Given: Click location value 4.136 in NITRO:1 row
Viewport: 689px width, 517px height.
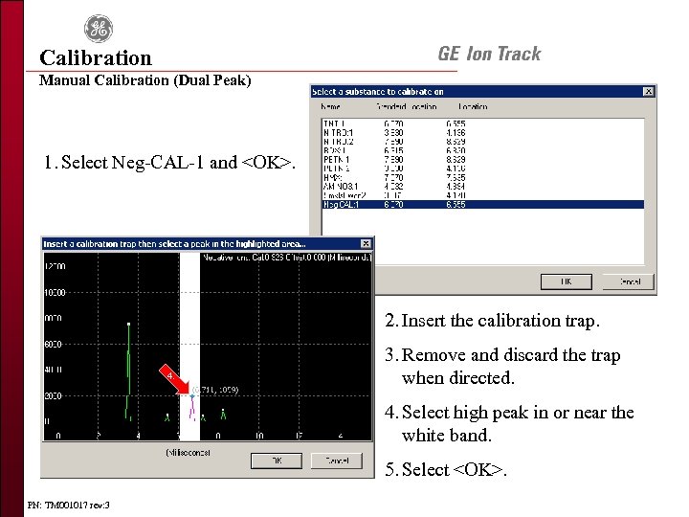Looking at the screenshot, I should [456, 133].
